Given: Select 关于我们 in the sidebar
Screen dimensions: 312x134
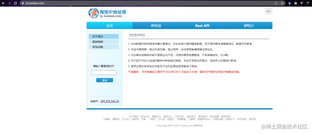Looking at the screenshot, I should coord(104,37).
